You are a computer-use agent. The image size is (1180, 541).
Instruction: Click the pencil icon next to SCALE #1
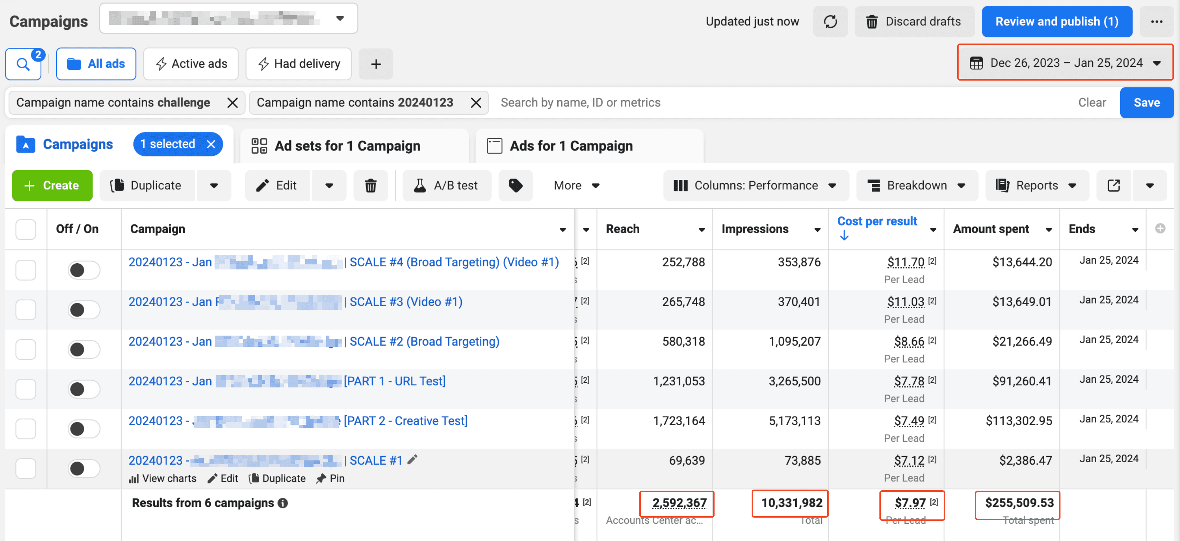coord(413,460)
